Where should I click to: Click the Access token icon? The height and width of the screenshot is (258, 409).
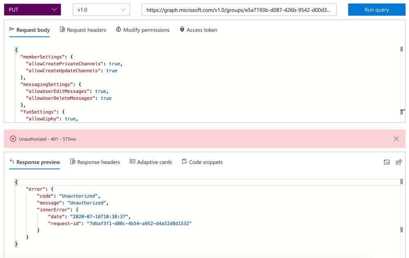tap(182, 29)
